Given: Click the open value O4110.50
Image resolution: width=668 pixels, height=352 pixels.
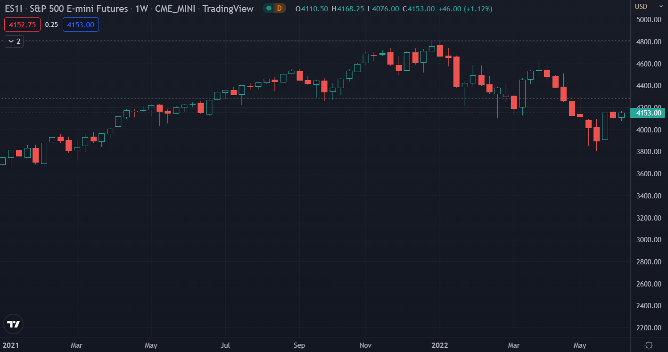Looking at the screenshot, I should pyautogui.click(x=312, y=8).
